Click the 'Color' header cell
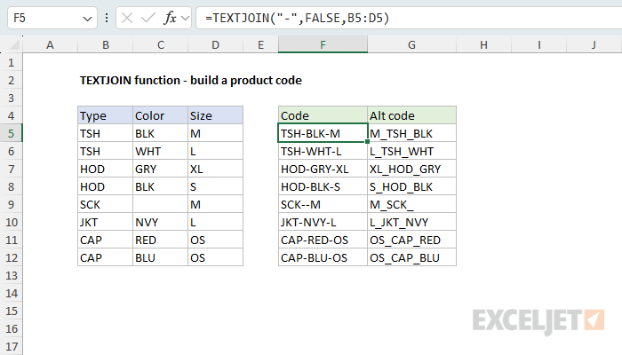622x355 pixels. (160, 115)
